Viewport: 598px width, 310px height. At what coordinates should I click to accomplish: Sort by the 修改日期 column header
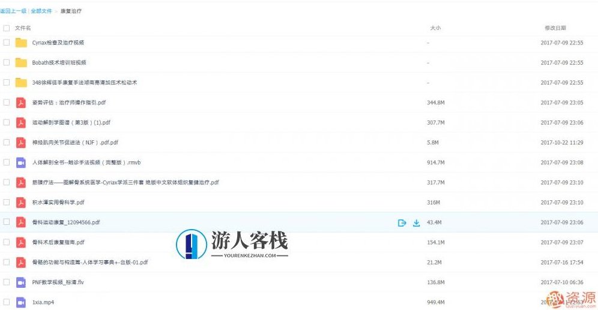(555, 28)
